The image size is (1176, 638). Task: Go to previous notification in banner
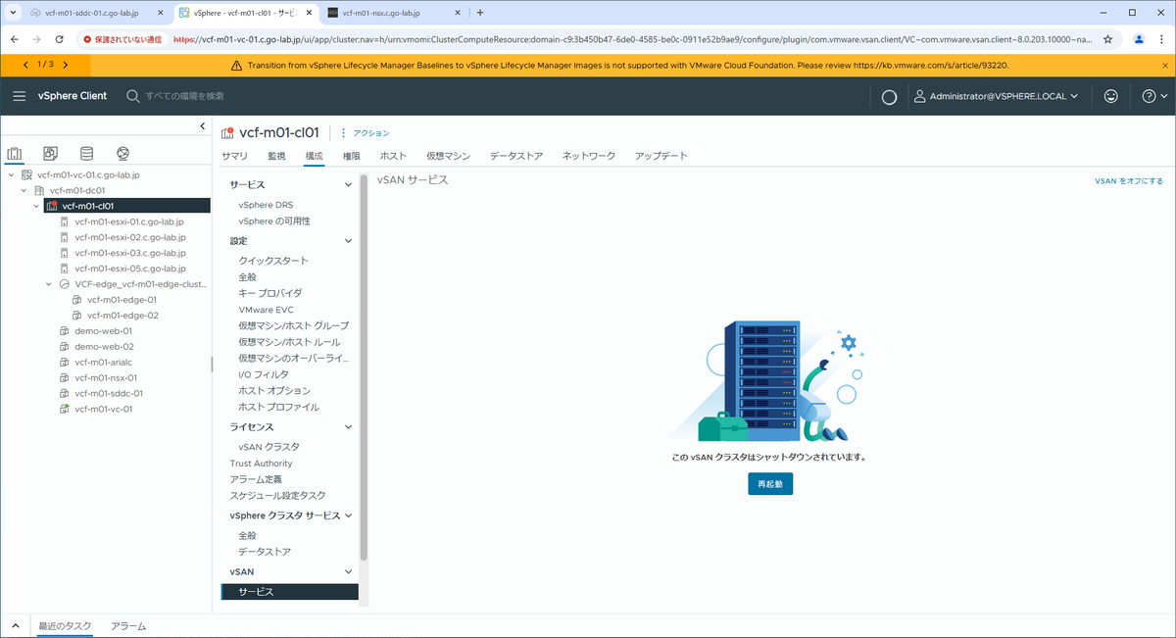[x=26, y=65]
